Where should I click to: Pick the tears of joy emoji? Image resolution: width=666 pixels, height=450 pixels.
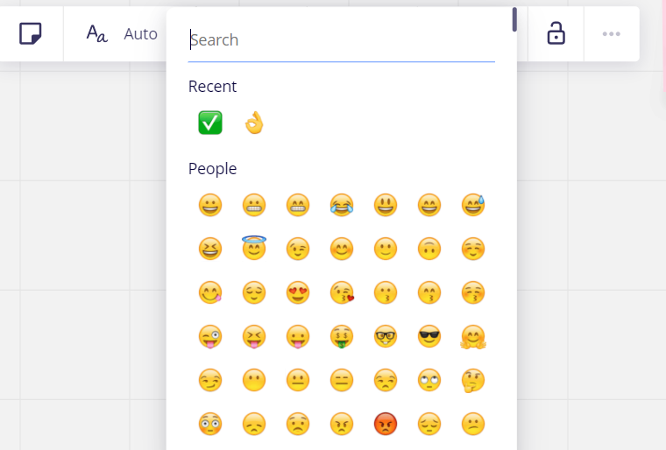point(342,206)
